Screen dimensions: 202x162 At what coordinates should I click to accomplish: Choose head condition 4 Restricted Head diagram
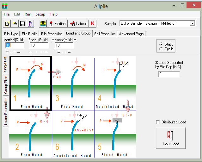[115, 83]
